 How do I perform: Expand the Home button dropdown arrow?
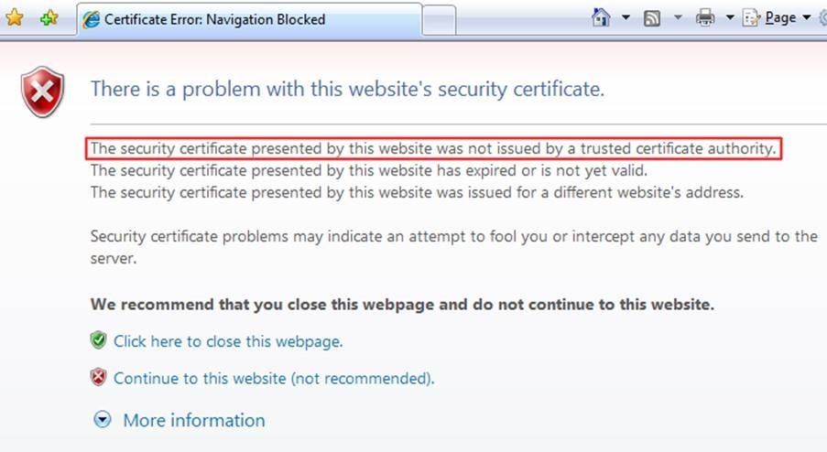pyautogui.click(x=626, y=18)
